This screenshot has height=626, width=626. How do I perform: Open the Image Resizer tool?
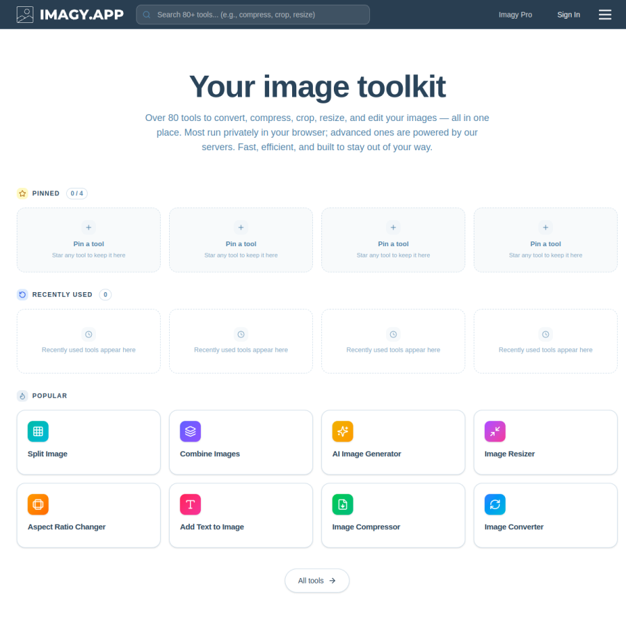545,442
